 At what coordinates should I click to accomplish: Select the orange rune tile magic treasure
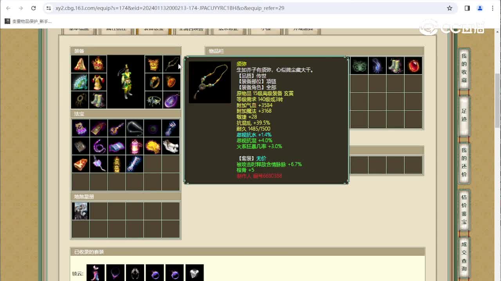81,164
